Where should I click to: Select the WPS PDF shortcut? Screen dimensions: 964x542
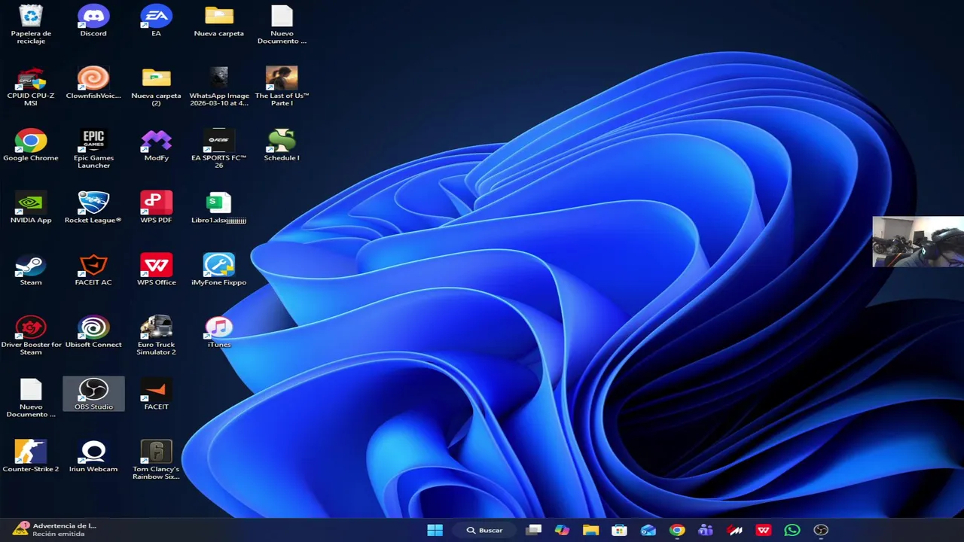pyautogui.click(x=156, y=208)
